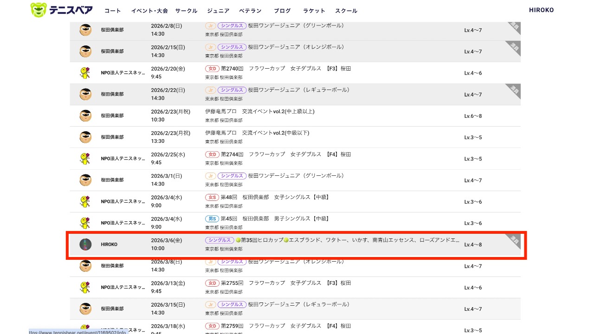Click the シングルス tag on 第35回ヒロカップ row
The height and width of the screenshot is (334, 594).
(x=220, y=240)
